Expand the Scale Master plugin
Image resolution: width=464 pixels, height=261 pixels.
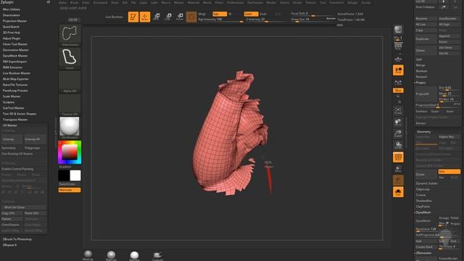click(x=12, y=96)
